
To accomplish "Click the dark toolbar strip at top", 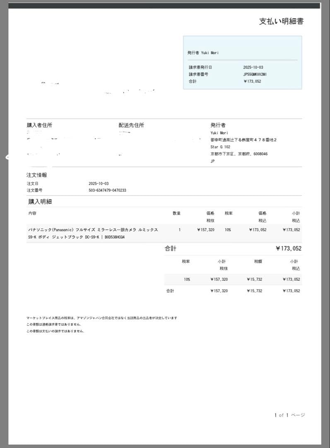I will pos(164,6).
